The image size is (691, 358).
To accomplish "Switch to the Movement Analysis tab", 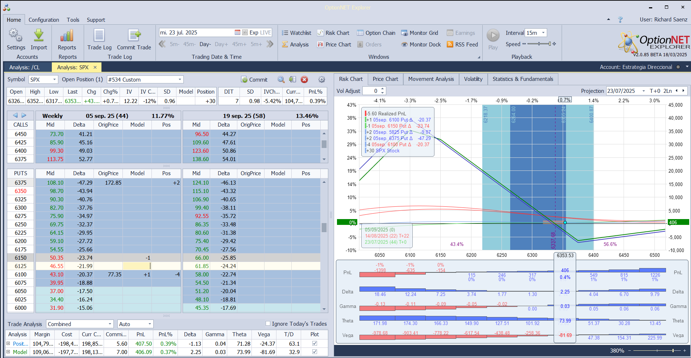I will (431, 79).
